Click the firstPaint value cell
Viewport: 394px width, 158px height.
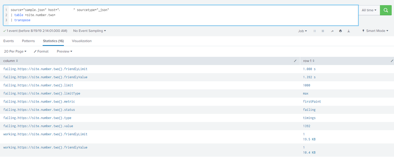tap(312, 102)
